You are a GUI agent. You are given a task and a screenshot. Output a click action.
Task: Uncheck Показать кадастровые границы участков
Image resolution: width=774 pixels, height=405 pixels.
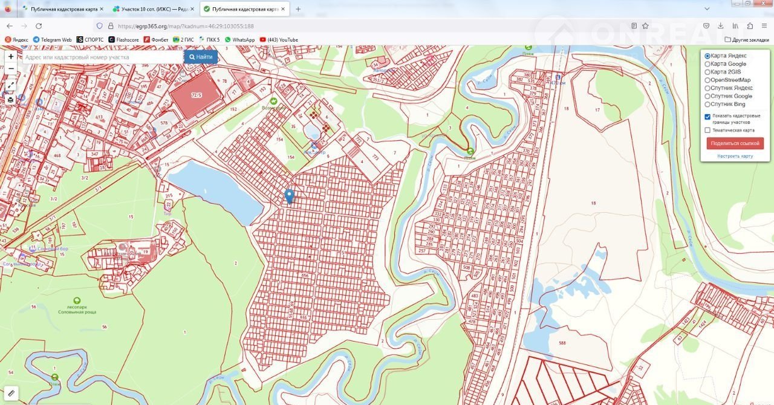click(707, 117)
